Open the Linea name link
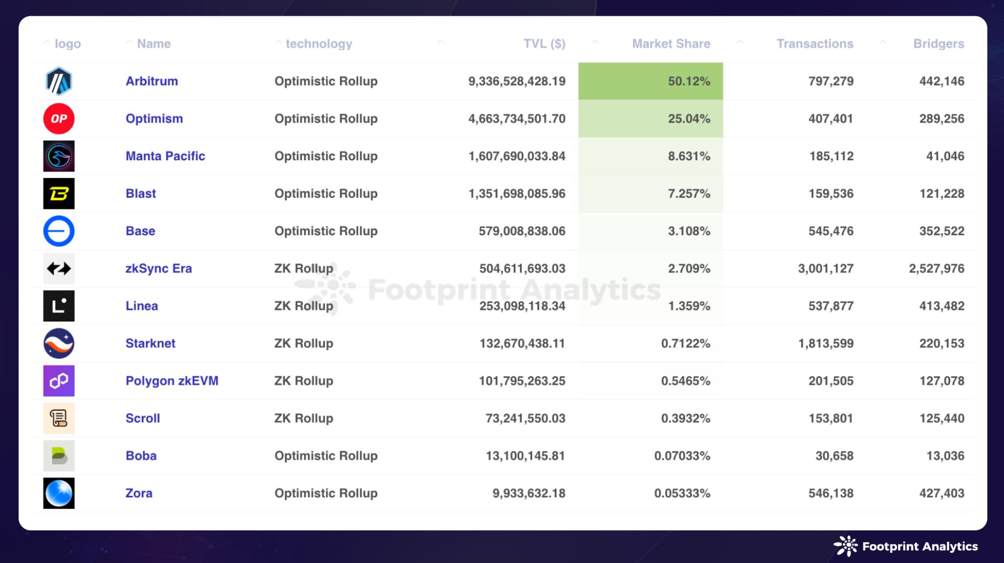1004x563 pixels. (142, 306)
